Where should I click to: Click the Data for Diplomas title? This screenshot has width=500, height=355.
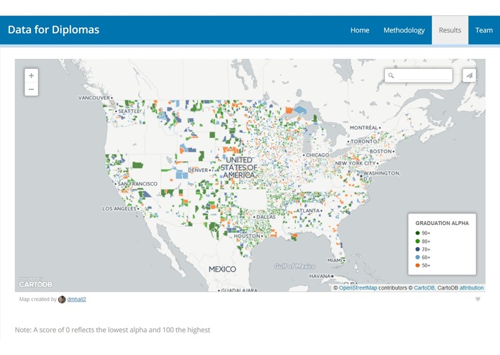[x=53, y=29]
